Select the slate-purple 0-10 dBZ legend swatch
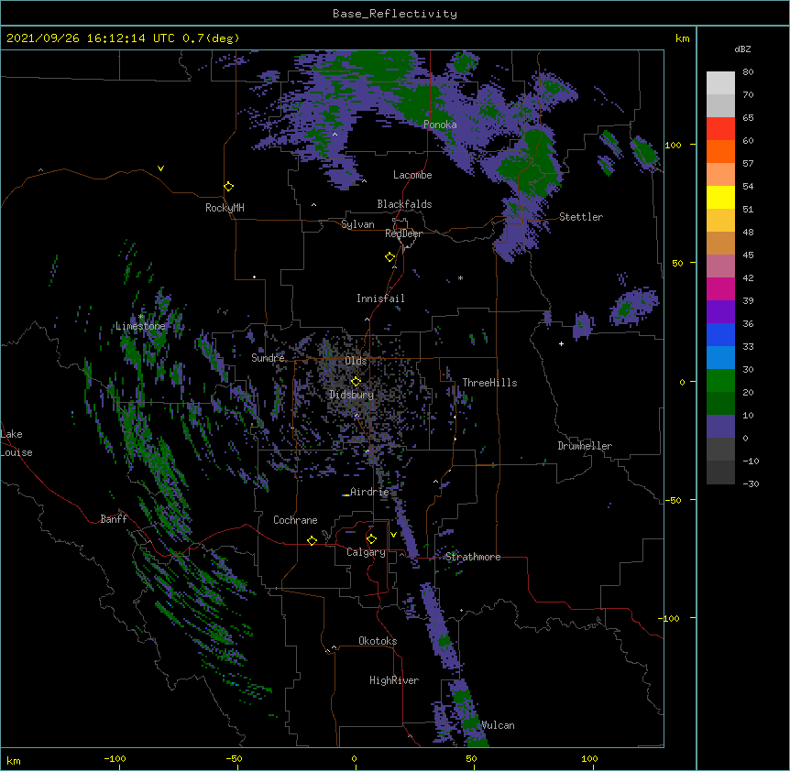 (x=720, y=427)
